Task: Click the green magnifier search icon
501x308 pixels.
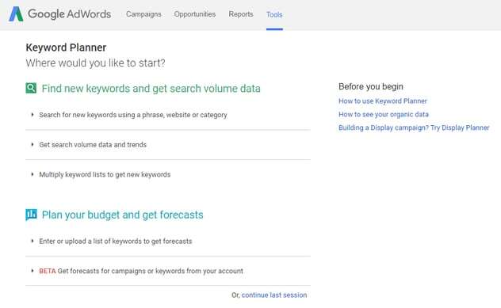Action: click(31, 88)
